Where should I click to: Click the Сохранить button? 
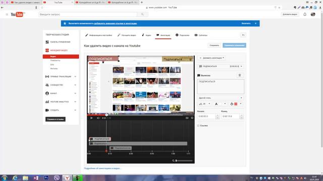click(214, 45)
